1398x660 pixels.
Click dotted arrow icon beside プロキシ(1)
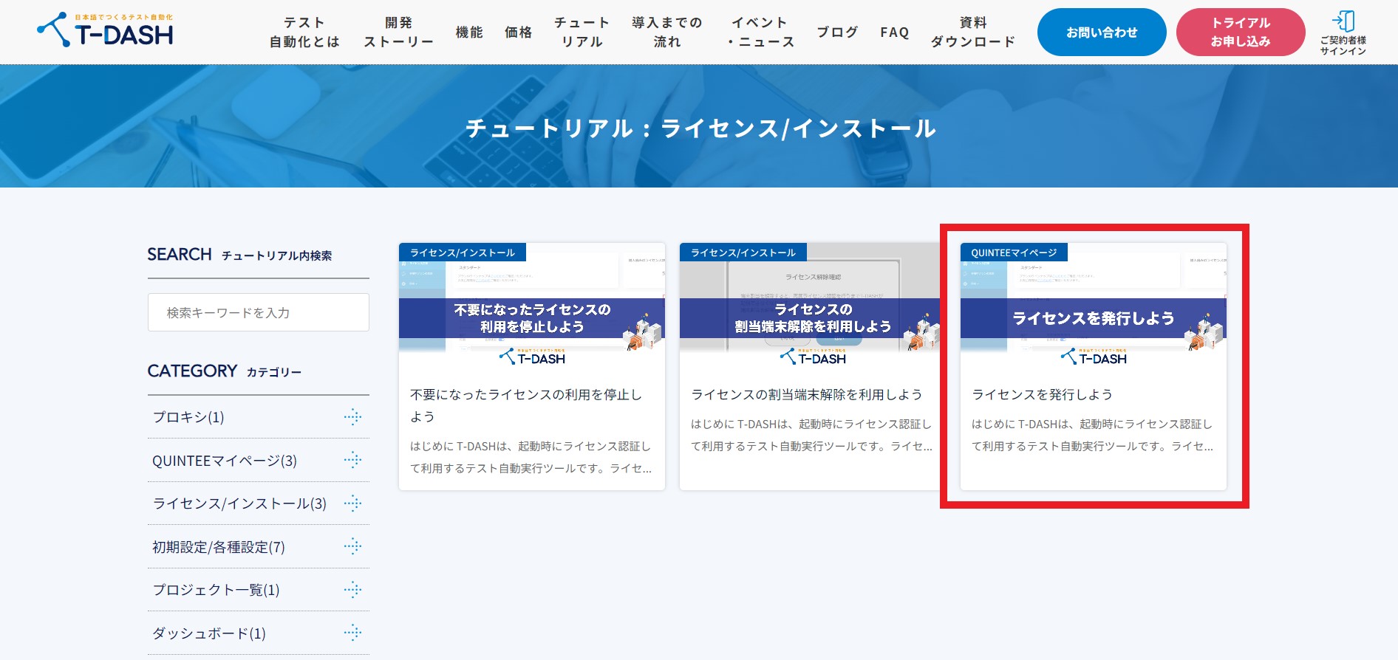(x=352, y=417)
